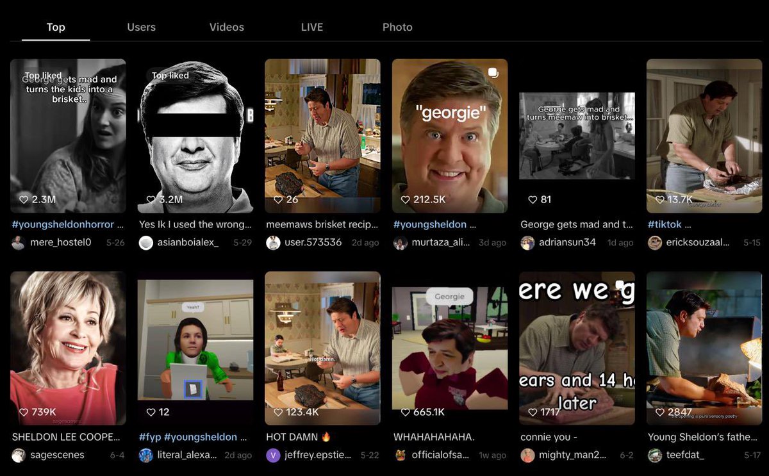Click the heart icon showing 3.2M likes
This screenshot has height=476, width=769.
tap(151, 199)
